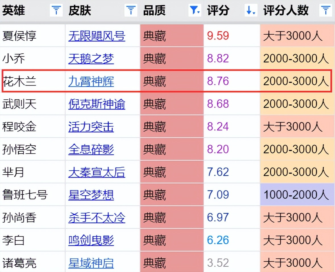Open the active filter dropdown for 品质 column
The height and width of the screenshot is (272, 335).
pyautogui.click(x=195, y=10)
